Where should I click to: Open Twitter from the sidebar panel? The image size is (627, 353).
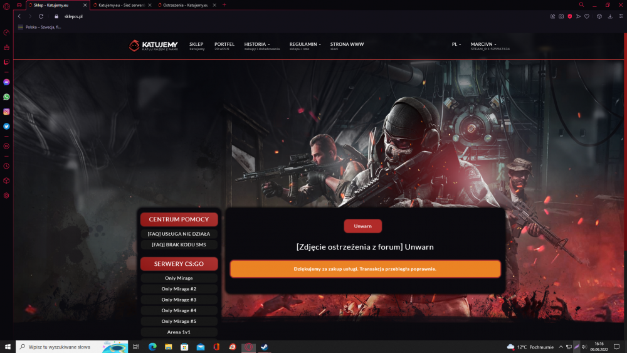pos(6,126)
